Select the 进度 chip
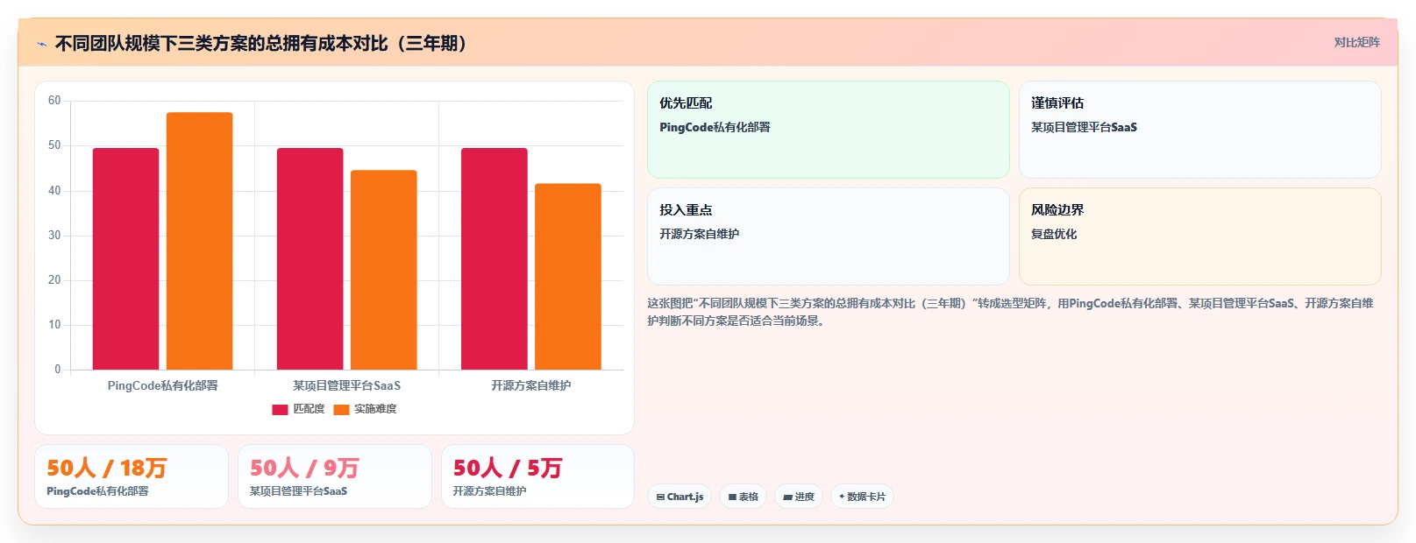This screenshot has height=543, width=1416. (x=798, y=497)
